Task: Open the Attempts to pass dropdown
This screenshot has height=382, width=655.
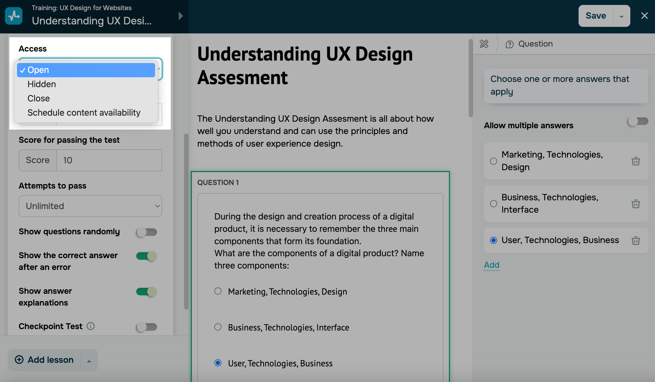Action: click(90, 206)
